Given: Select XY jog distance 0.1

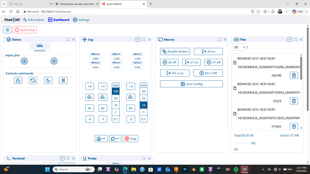Looking at the screenshot, I should point(115,119).
